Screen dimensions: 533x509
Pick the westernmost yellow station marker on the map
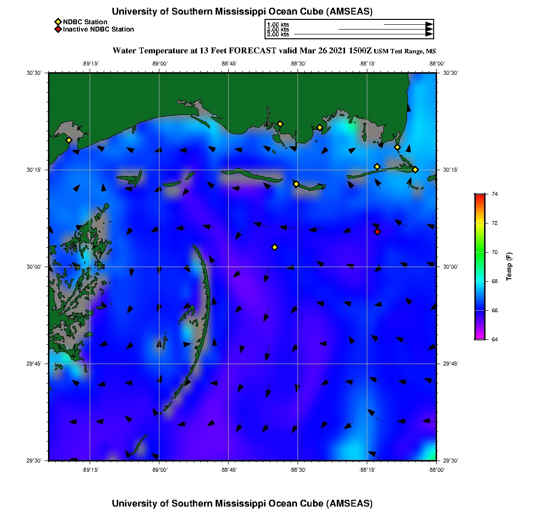click(x=69, y=140)
